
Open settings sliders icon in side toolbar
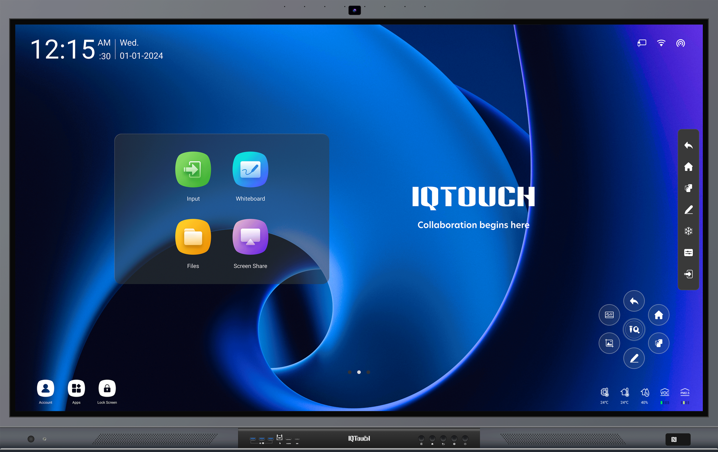click(688, 253)
